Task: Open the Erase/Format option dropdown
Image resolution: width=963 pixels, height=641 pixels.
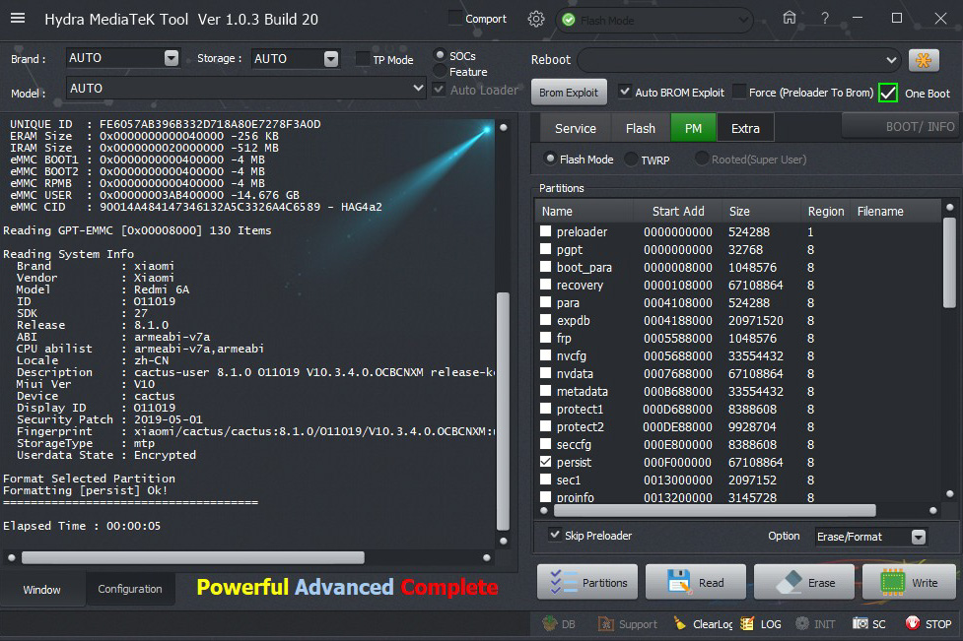Action: (x=918, y=537)
